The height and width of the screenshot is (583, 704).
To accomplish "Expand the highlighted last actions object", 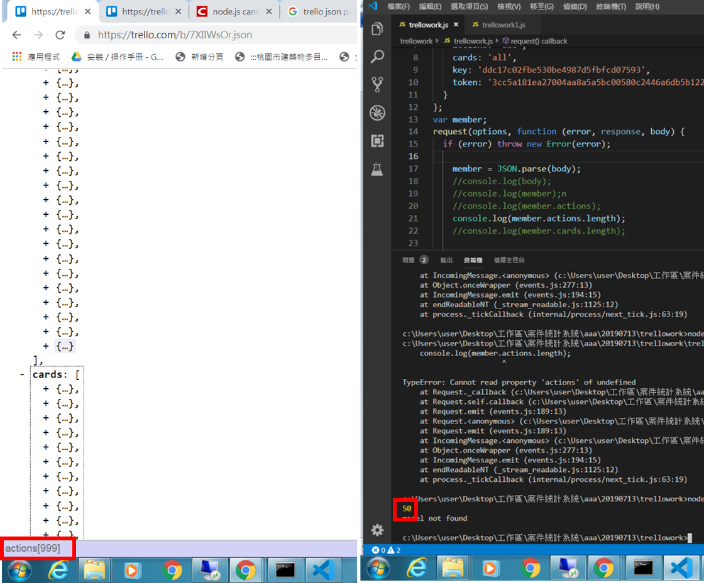I will (46, 346).
